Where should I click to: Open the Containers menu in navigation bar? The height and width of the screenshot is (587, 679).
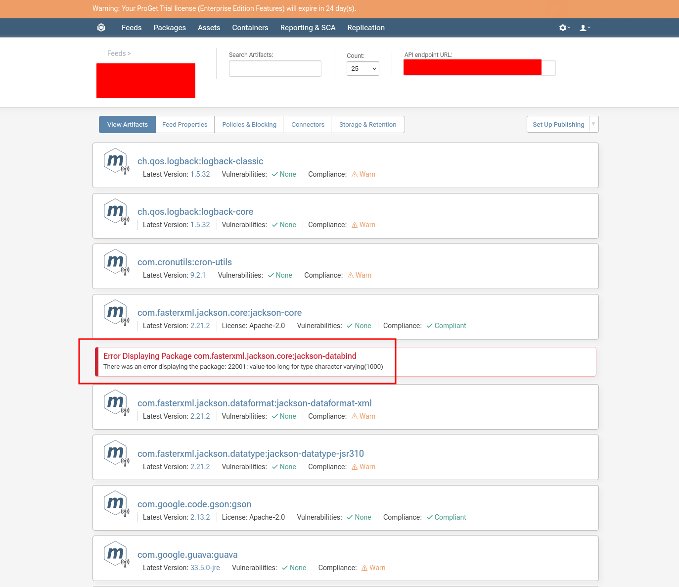tap(250, 28)
